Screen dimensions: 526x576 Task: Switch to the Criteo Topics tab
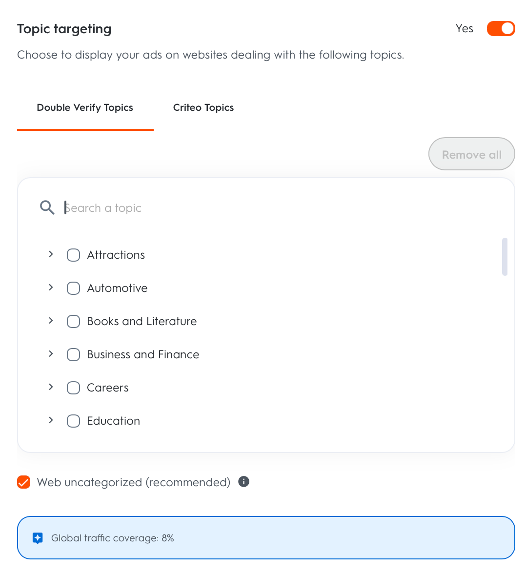tap(203, 108)
